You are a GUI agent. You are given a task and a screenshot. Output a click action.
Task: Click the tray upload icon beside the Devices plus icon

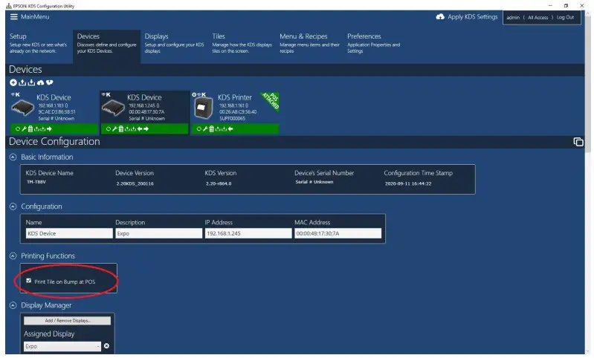coord(22,82)
